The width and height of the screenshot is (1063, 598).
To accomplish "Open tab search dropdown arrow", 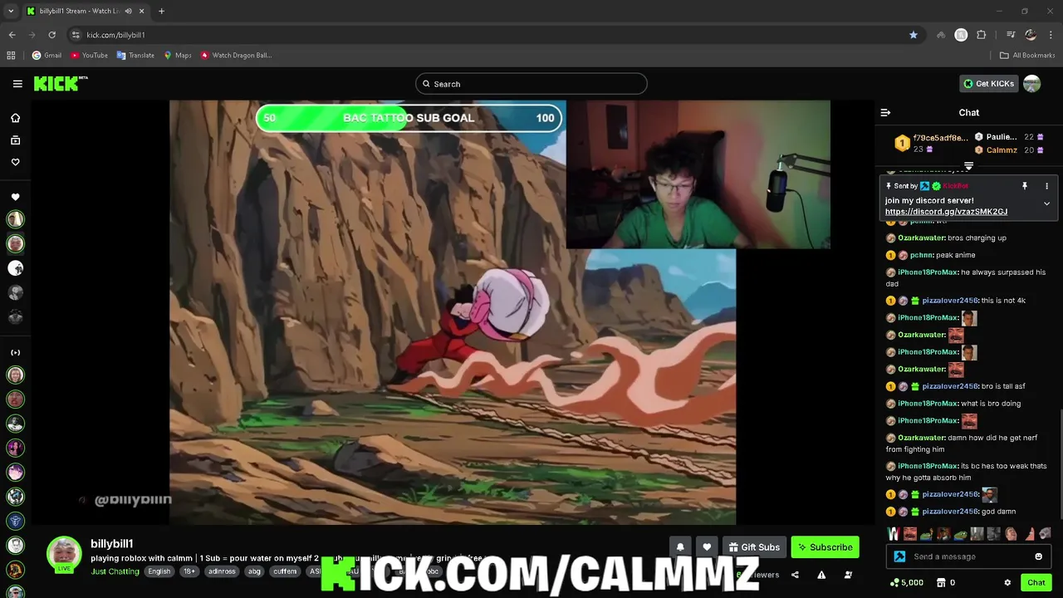I will 11,11.
